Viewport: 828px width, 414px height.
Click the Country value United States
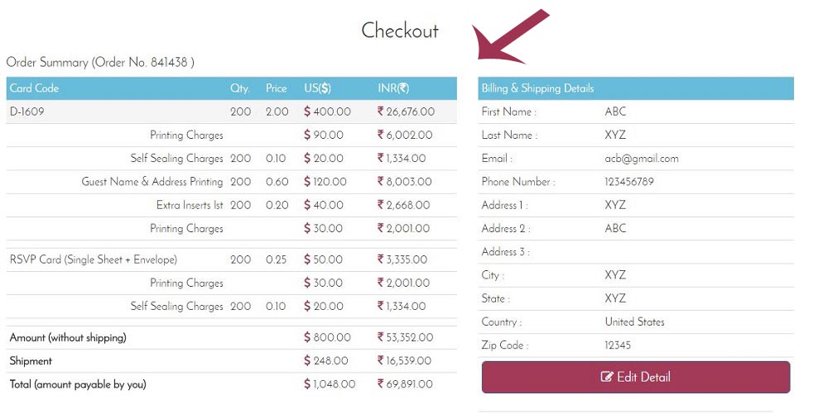[x=635, y=321]
